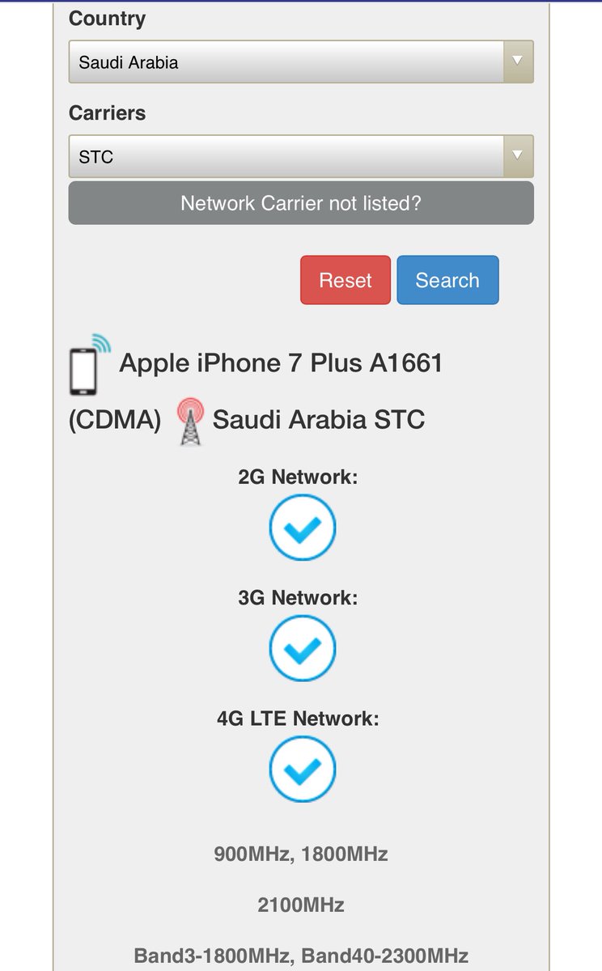
Task: Click the Apple iPhone 7 Plus A1661 heading
Action: (x=281, y=363)
